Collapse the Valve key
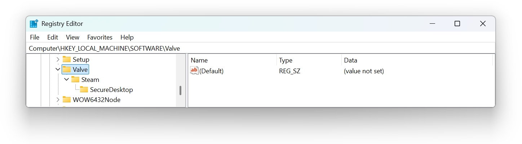 (x=58, y=69)
